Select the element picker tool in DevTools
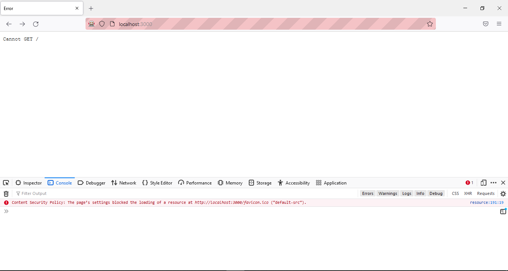The height and width of the screenshot is (271, 508). pyautogui.click(x=6, y=183)
